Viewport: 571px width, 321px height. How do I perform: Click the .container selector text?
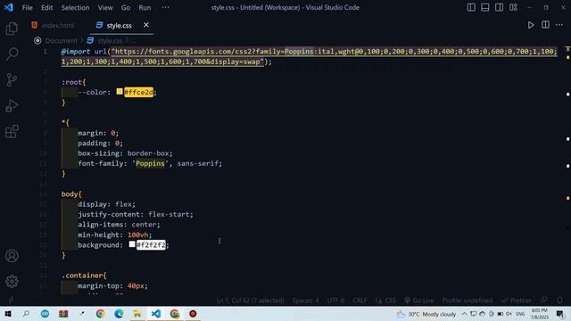click(82, 276)
